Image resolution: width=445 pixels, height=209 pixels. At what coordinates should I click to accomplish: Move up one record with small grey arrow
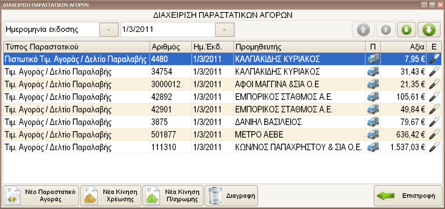tap(386, 30)
